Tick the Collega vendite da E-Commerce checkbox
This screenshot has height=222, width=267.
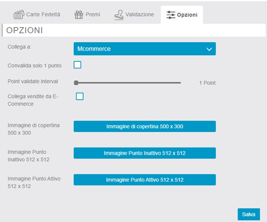[x=80, y=96]
